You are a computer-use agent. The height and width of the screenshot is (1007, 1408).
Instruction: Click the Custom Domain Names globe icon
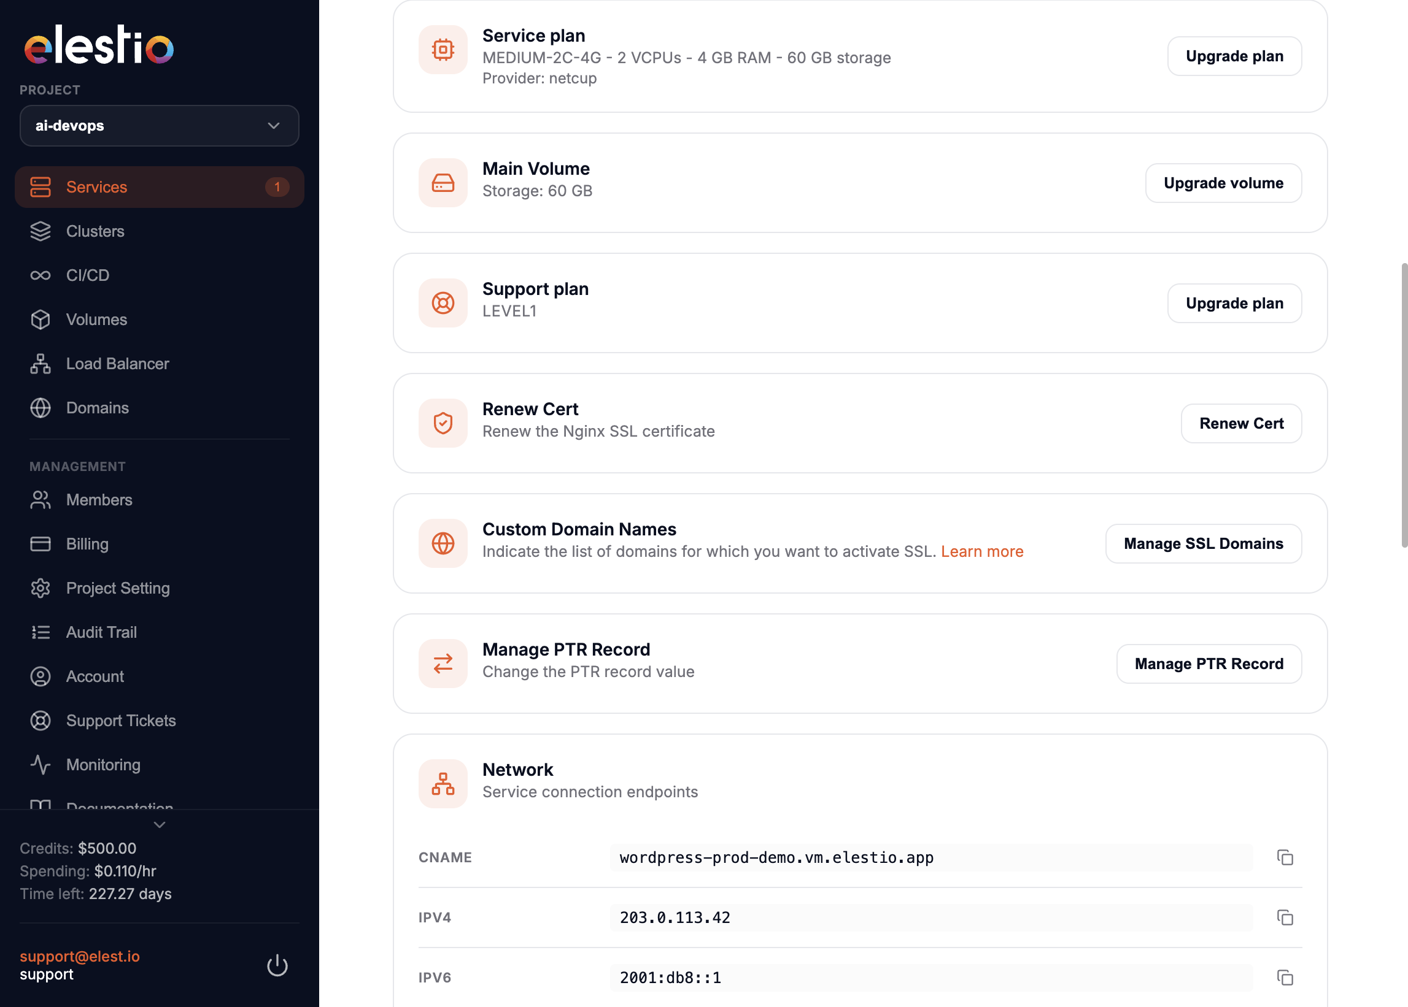443,543
